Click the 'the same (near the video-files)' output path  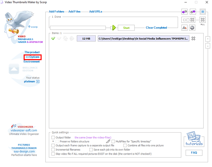tap(93, 138)
